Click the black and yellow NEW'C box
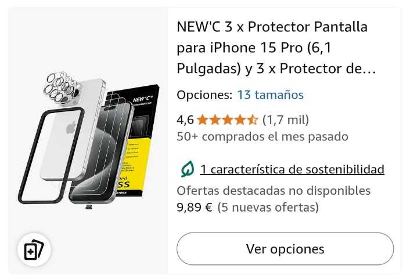The width and height of the screenshot is (410, 280). [139, 141]
